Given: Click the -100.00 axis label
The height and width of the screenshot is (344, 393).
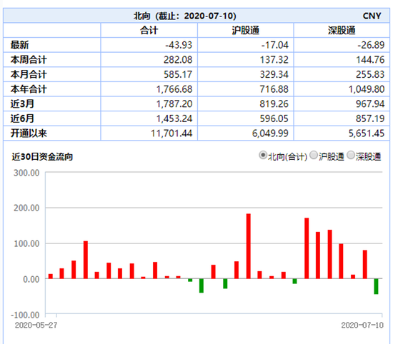Looking at the screenshot, I should coord(25,315).
